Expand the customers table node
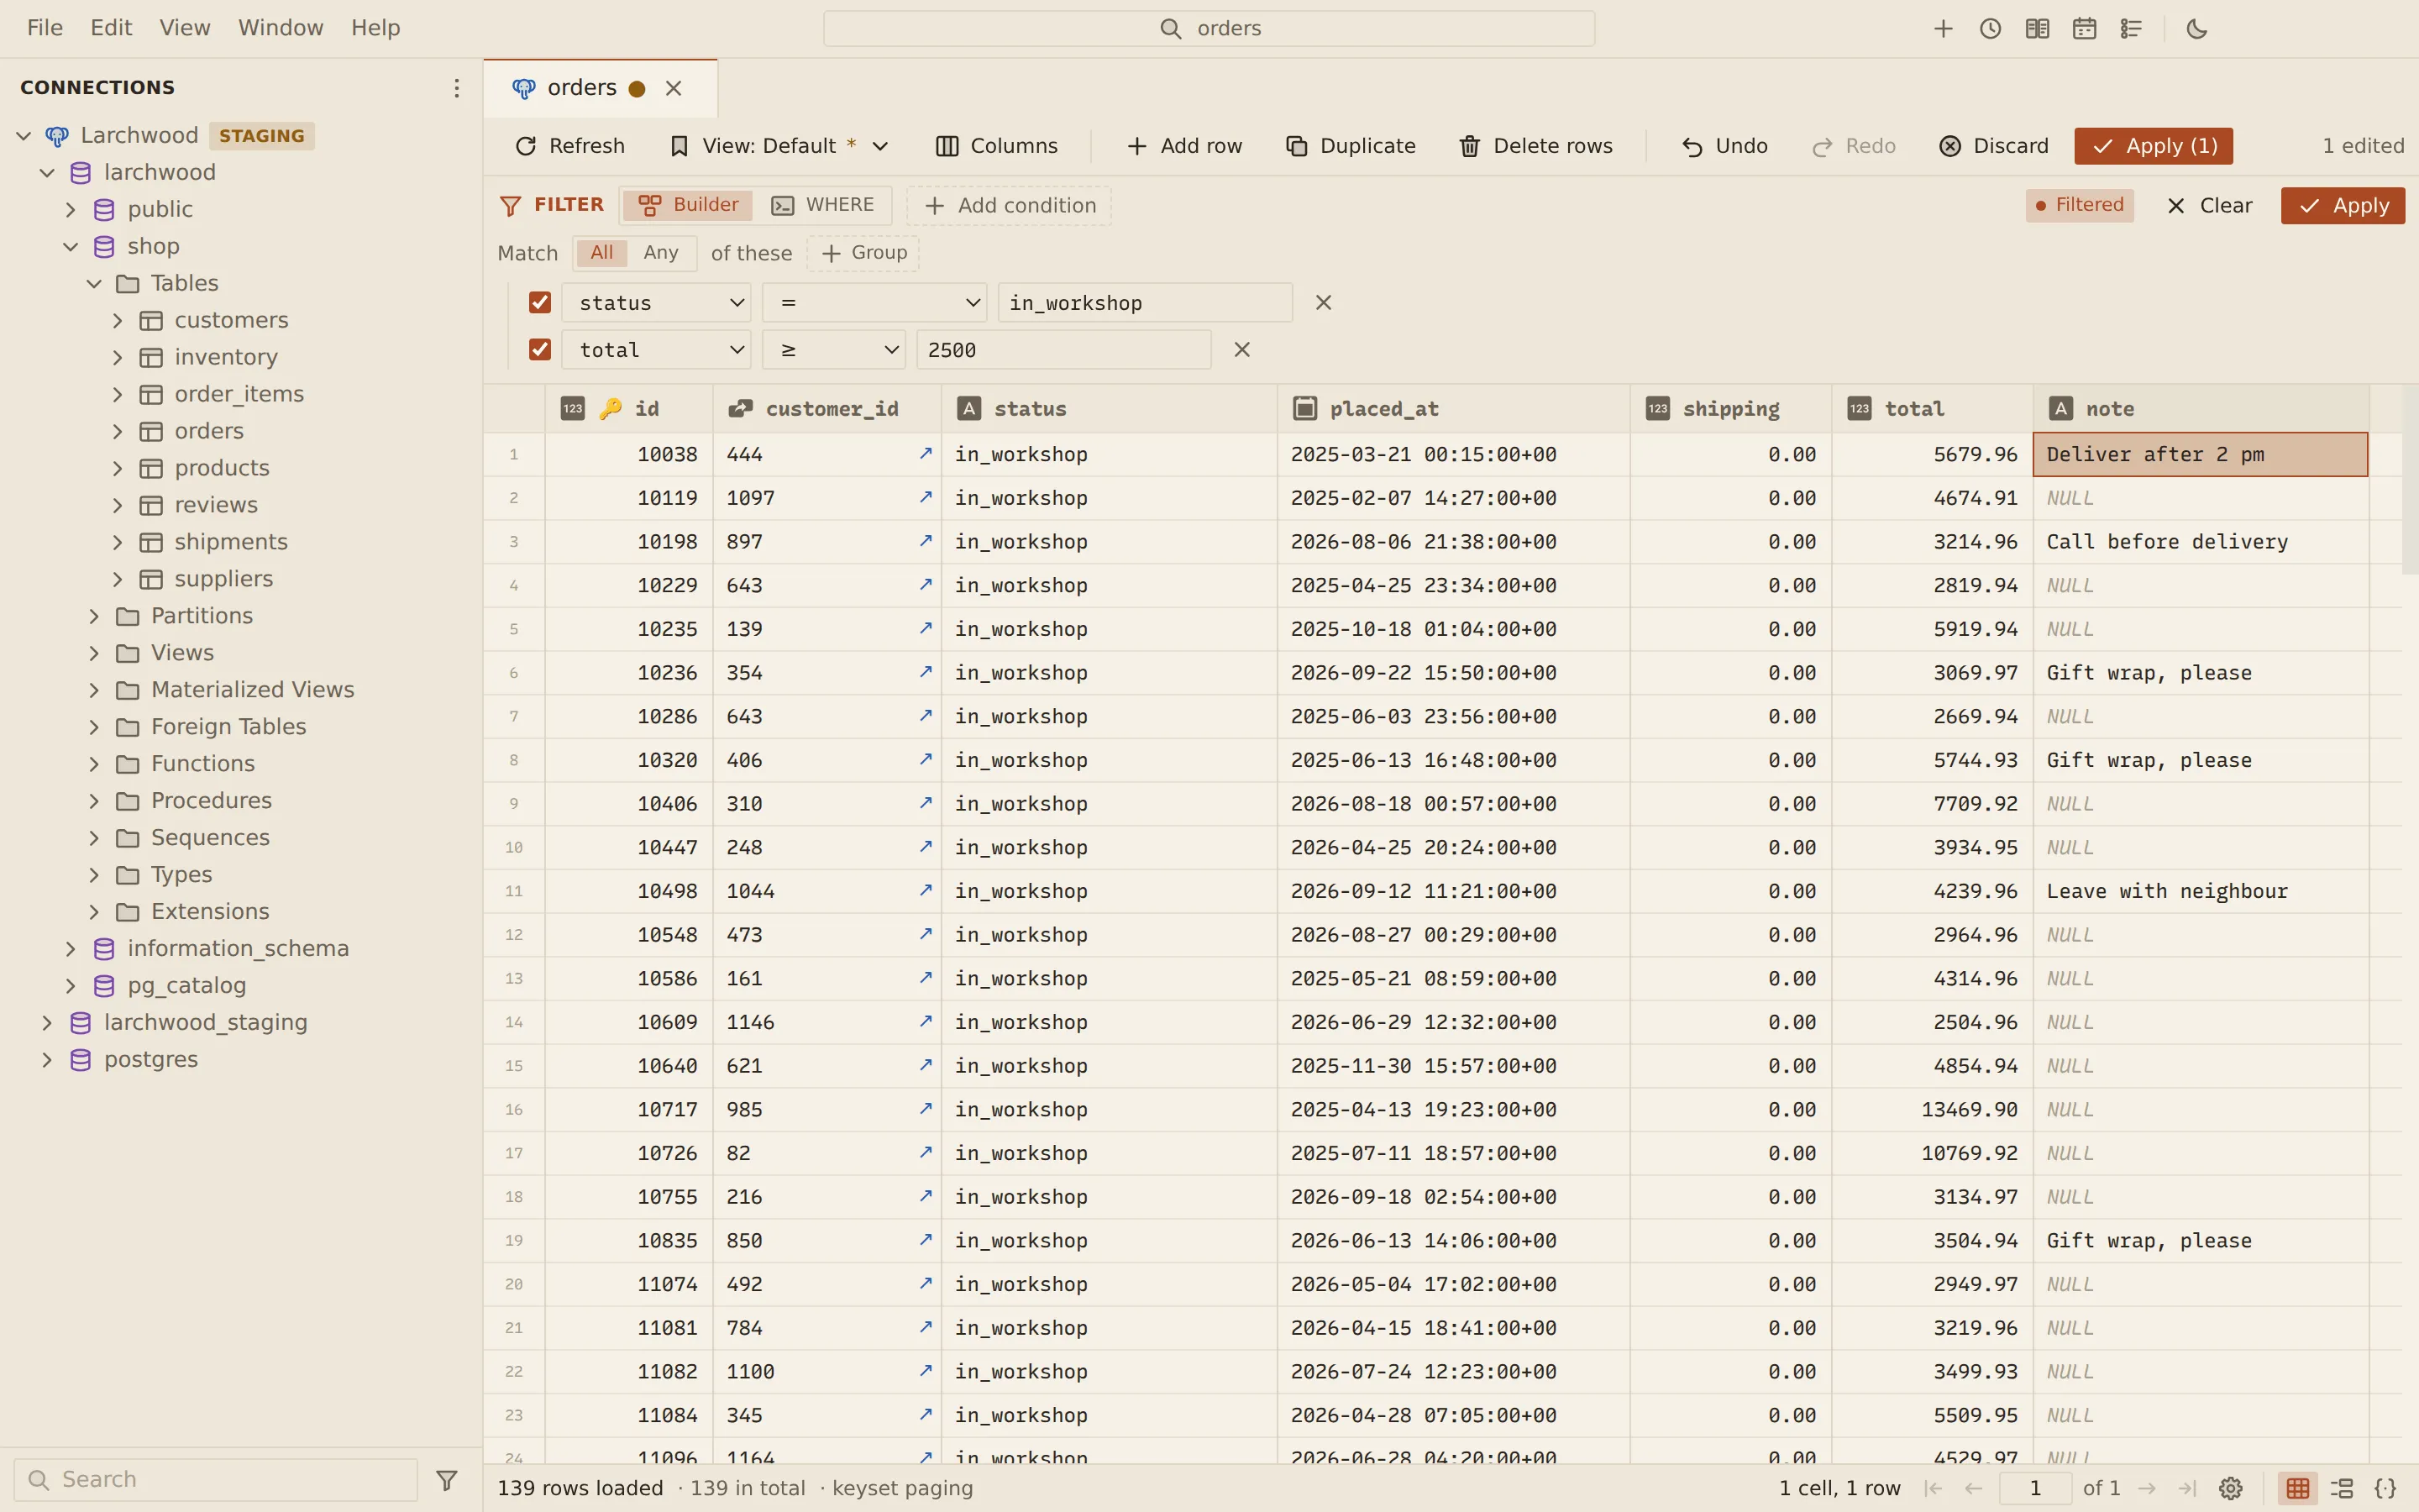Screen dimensions: 2419x1512 pos(118,320)
